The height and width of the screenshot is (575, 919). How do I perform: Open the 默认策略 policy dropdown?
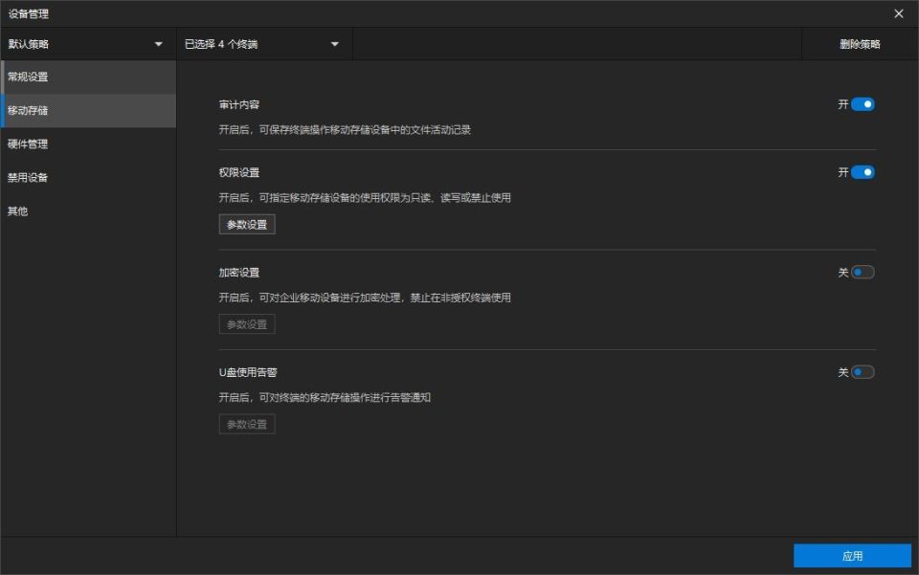[88, 44]
